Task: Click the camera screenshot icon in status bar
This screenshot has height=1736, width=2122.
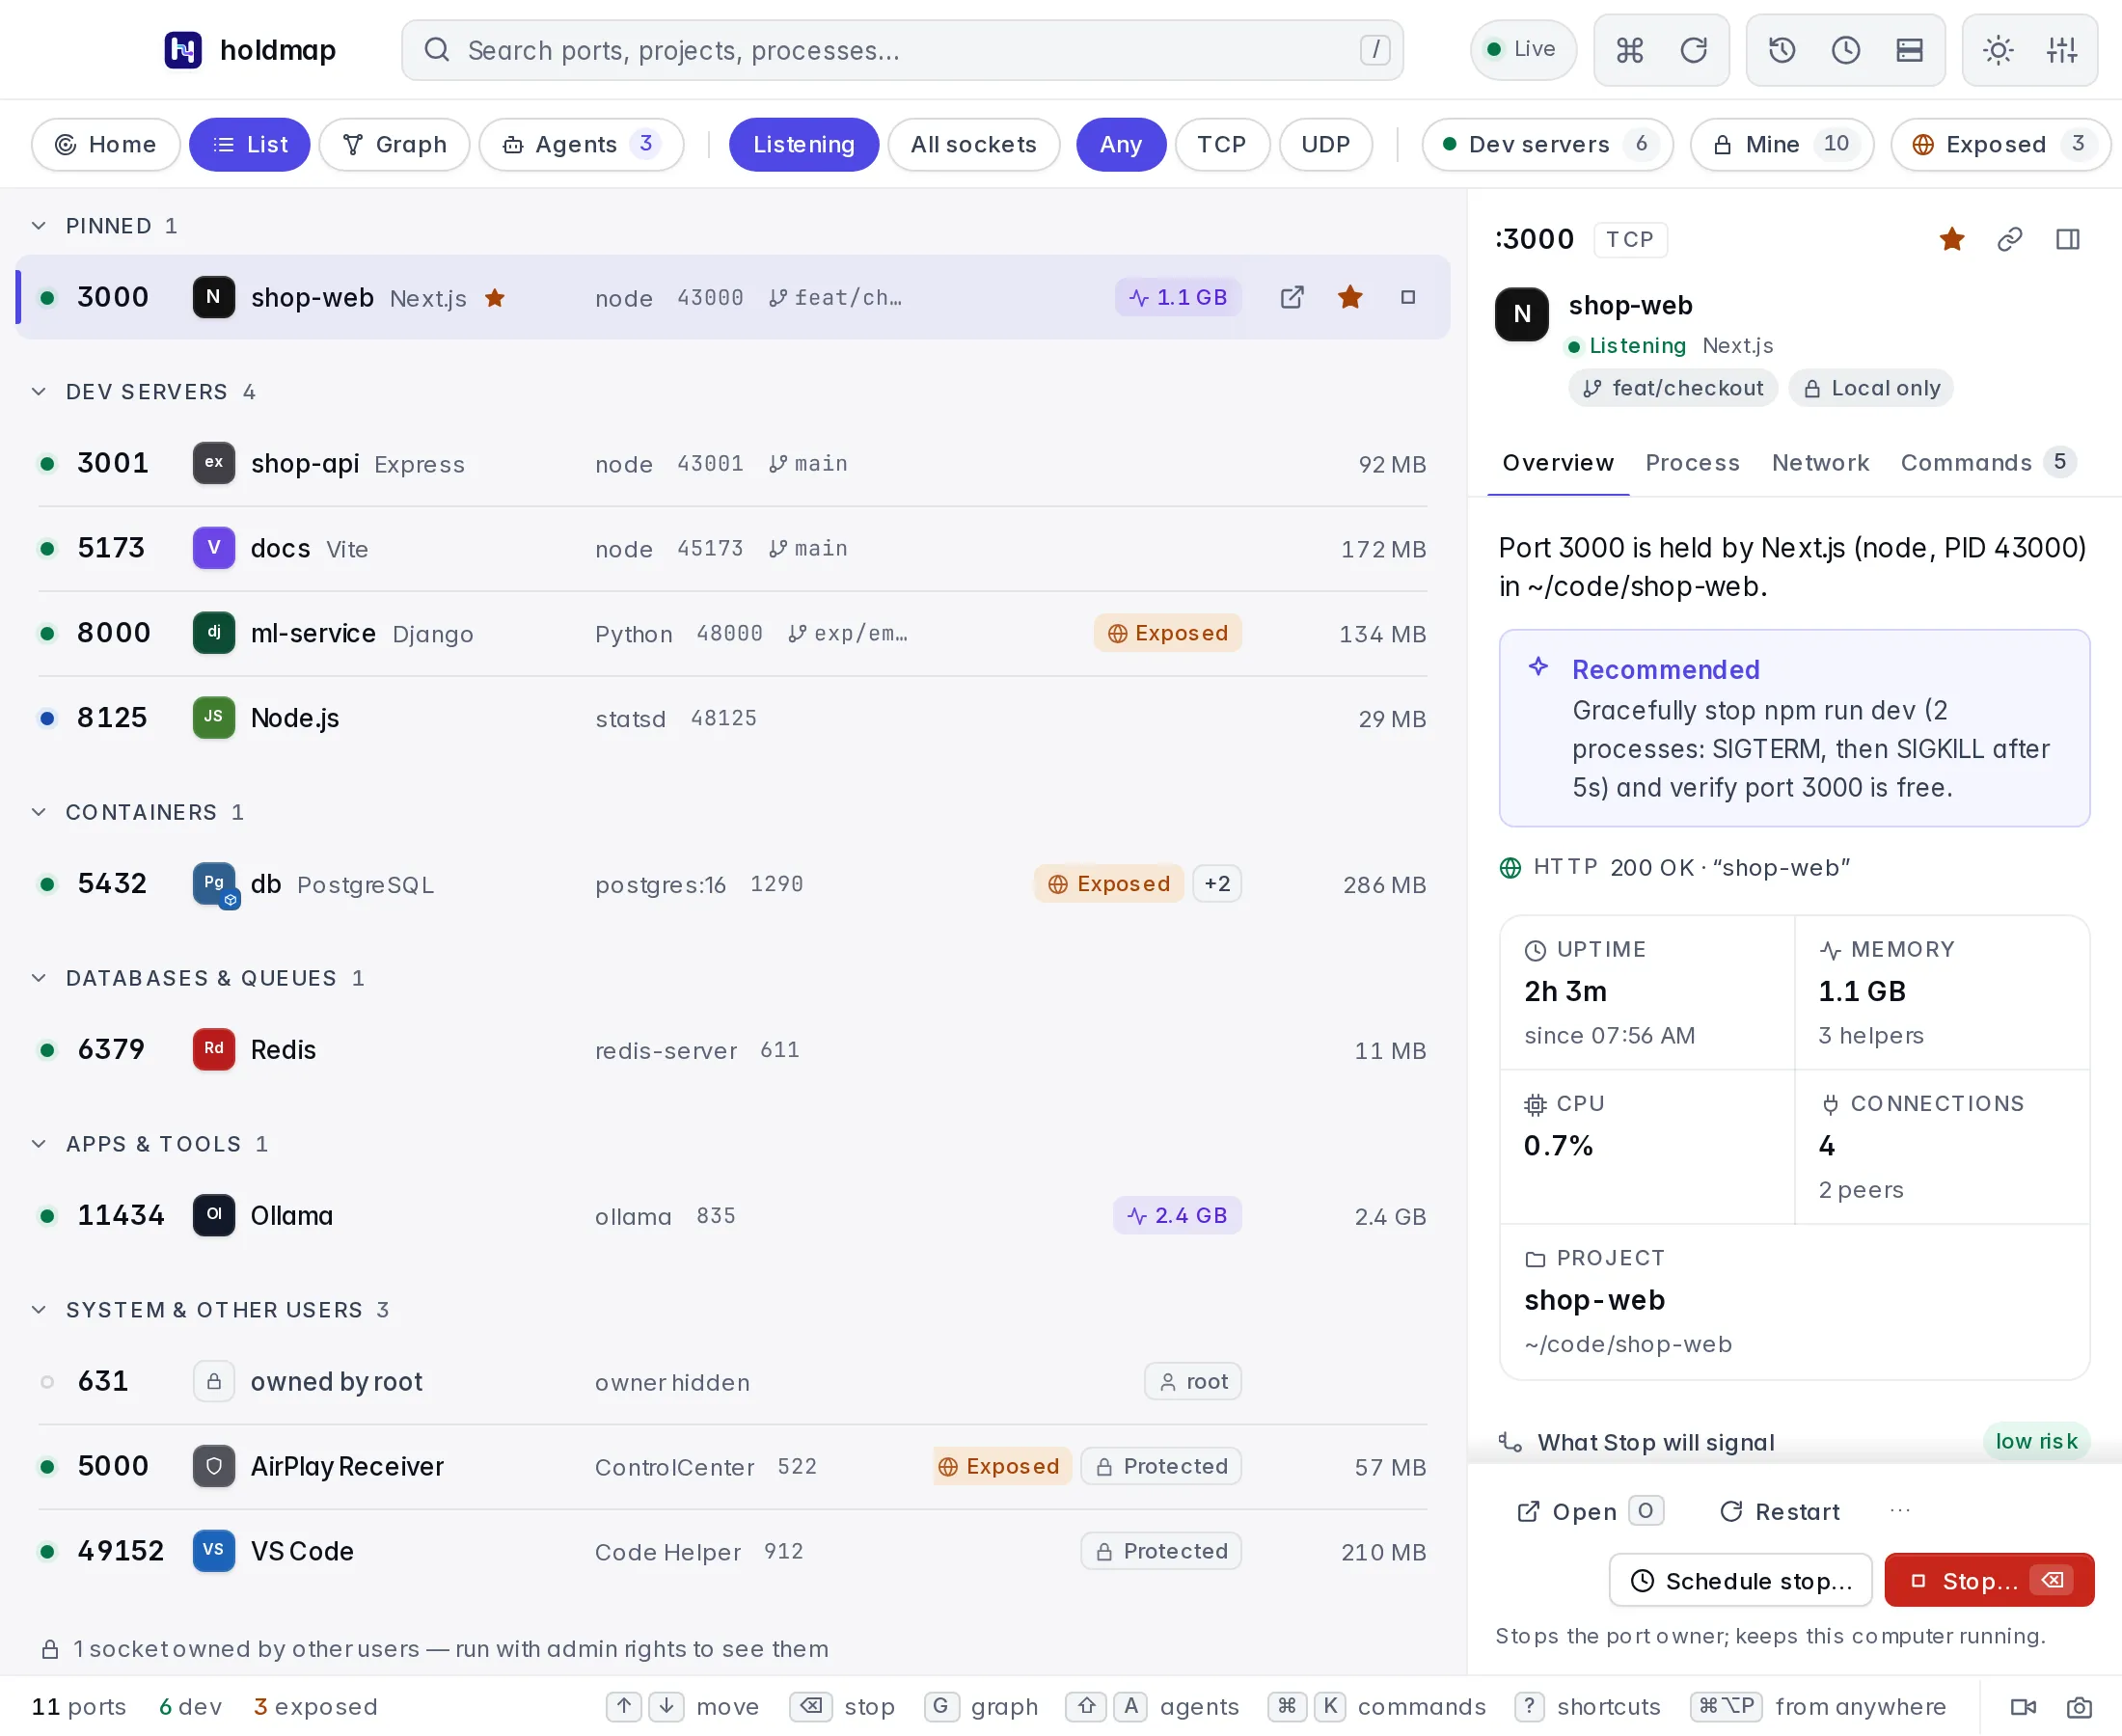Action: click(2079, 1707)
